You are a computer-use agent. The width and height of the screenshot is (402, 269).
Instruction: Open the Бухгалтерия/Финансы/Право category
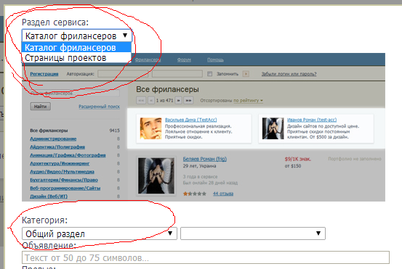[x=64, y=180]
